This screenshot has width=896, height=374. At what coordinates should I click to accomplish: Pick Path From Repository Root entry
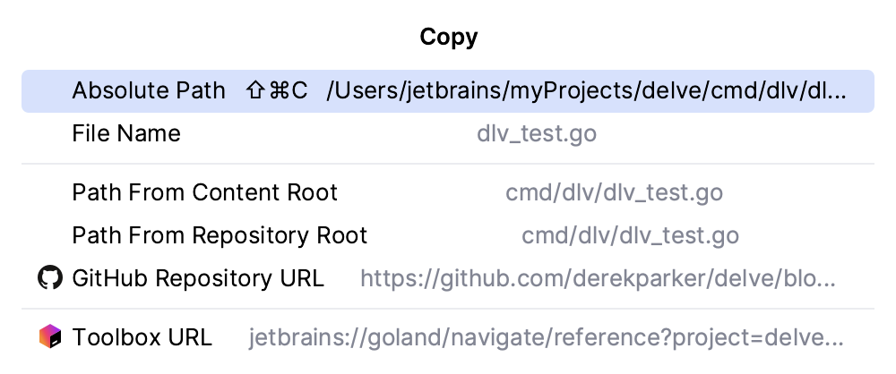(x=220, y=236)
